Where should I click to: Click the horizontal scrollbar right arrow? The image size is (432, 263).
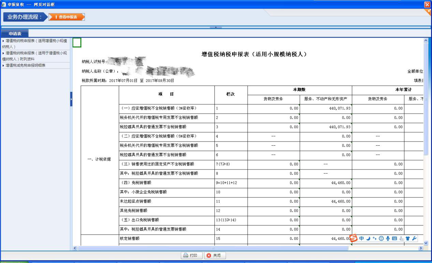(x=421, y=248)
